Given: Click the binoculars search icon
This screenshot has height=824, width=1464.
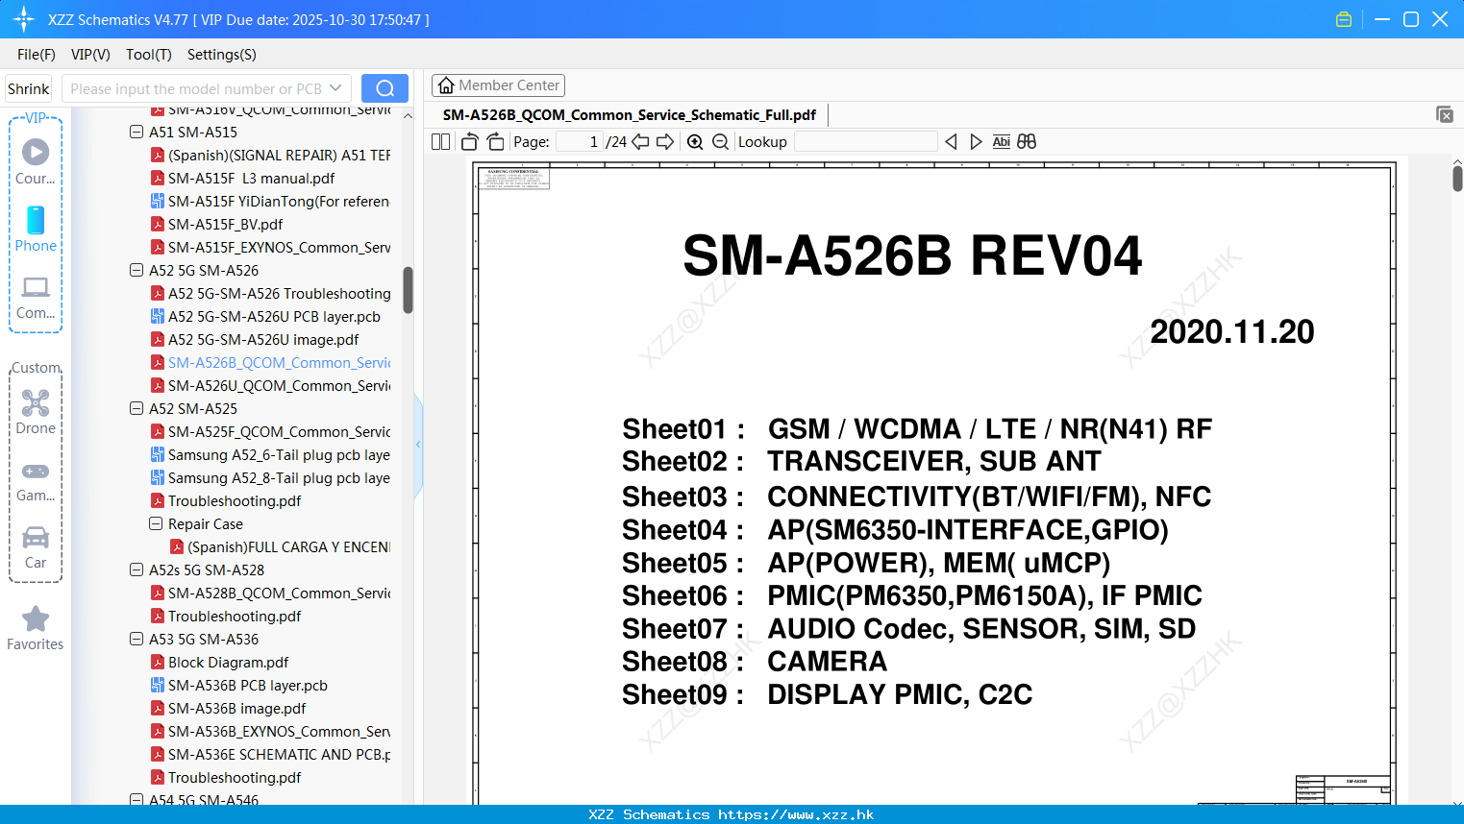Looking at the screenshot, I should click(1027, 142).
